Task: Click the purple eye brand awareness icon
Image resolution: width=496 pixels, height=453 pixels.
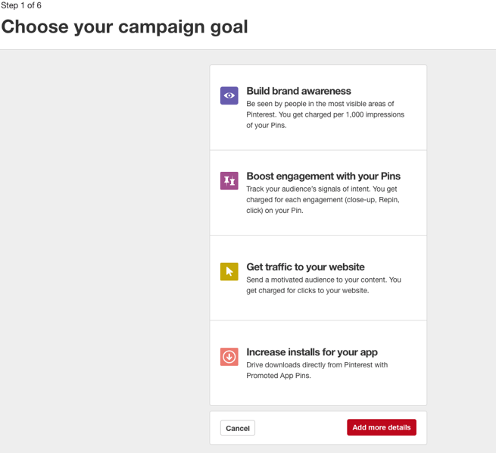Action: pyautogui.click(x=229, y=95)
